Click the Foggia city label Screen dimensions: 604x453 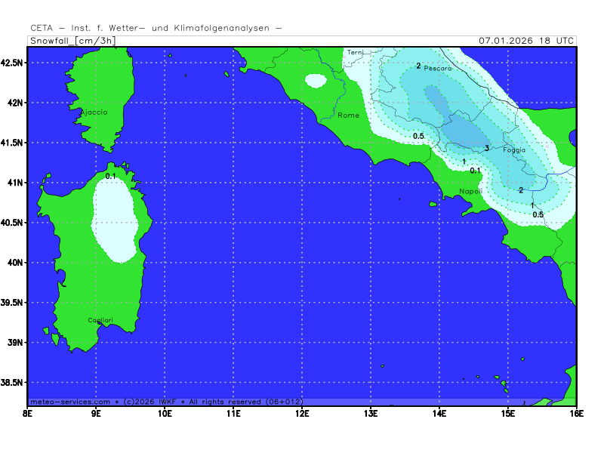513,150
